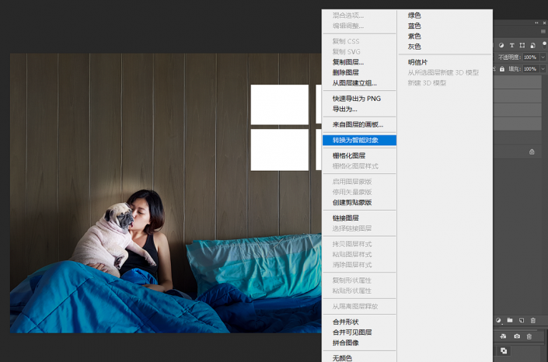Choose 转换为智能对象 from context menu
This screenshot has width=548, height=362.
pos(358,141)
